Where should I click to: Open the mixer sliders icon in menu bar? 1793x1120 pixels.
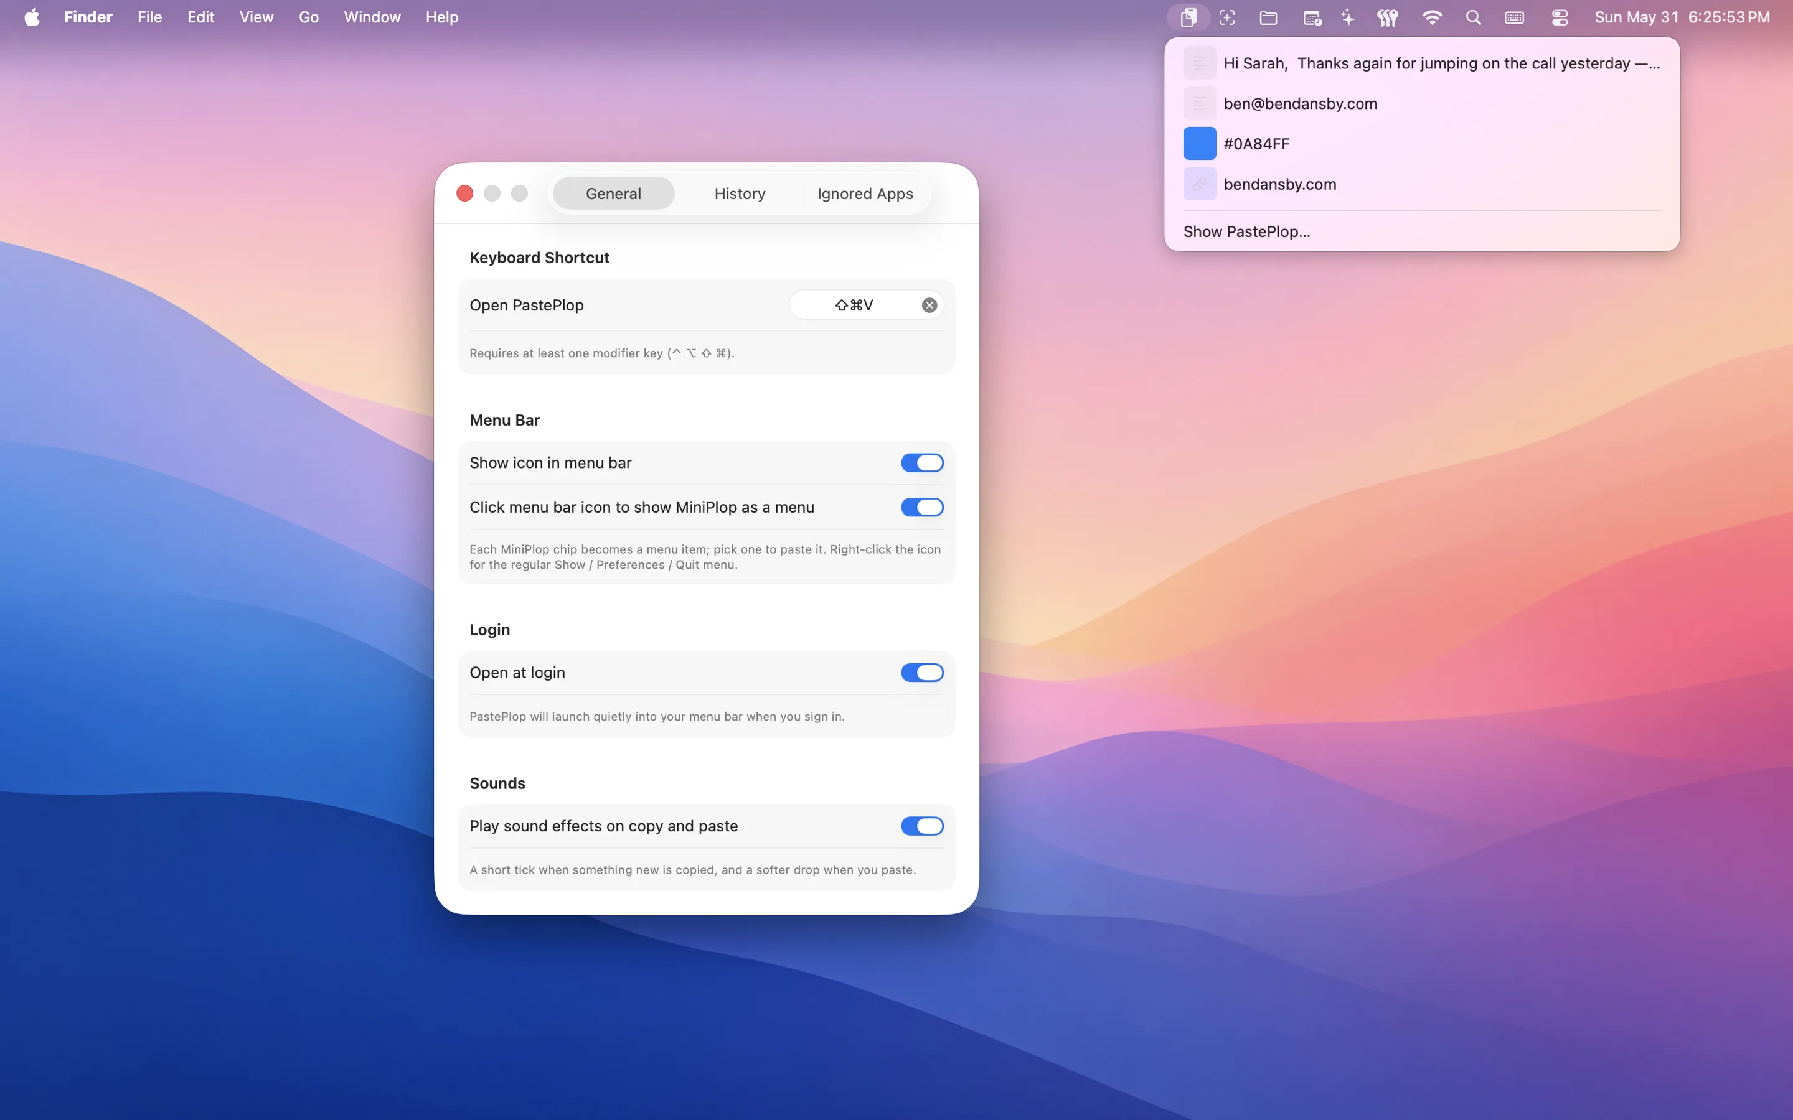coord(1388,17)
